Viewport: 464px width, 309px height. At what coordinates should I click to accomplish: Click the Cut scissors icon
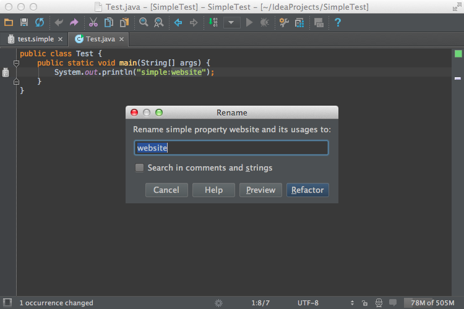tap(93, 23)
